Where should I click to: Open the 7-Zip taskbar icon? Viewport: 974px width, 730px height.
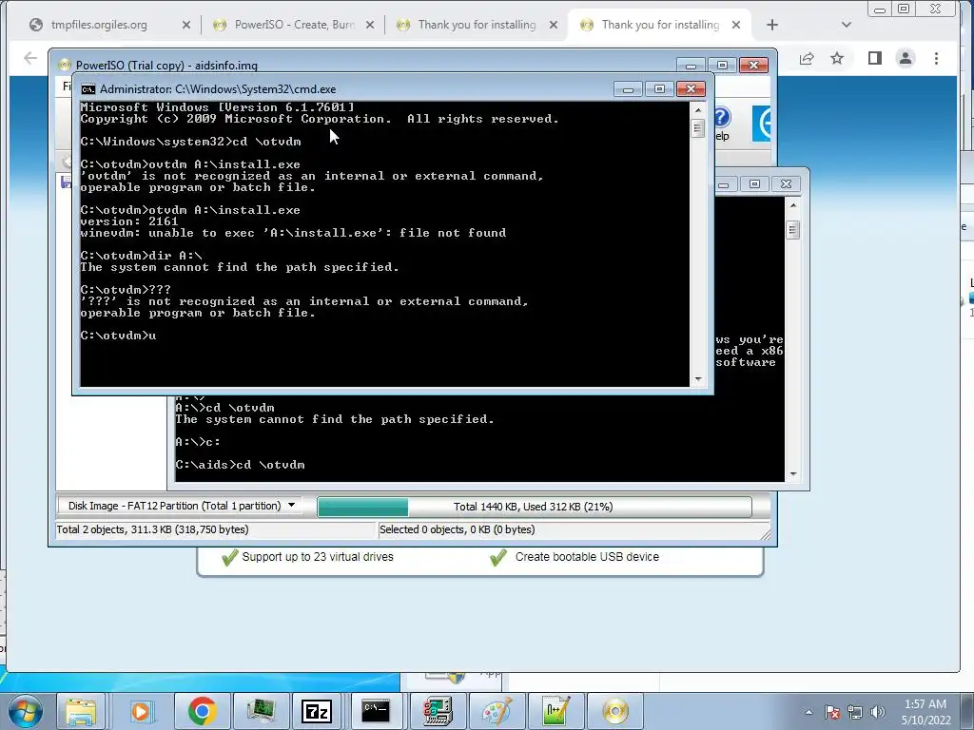click(316, 711)
